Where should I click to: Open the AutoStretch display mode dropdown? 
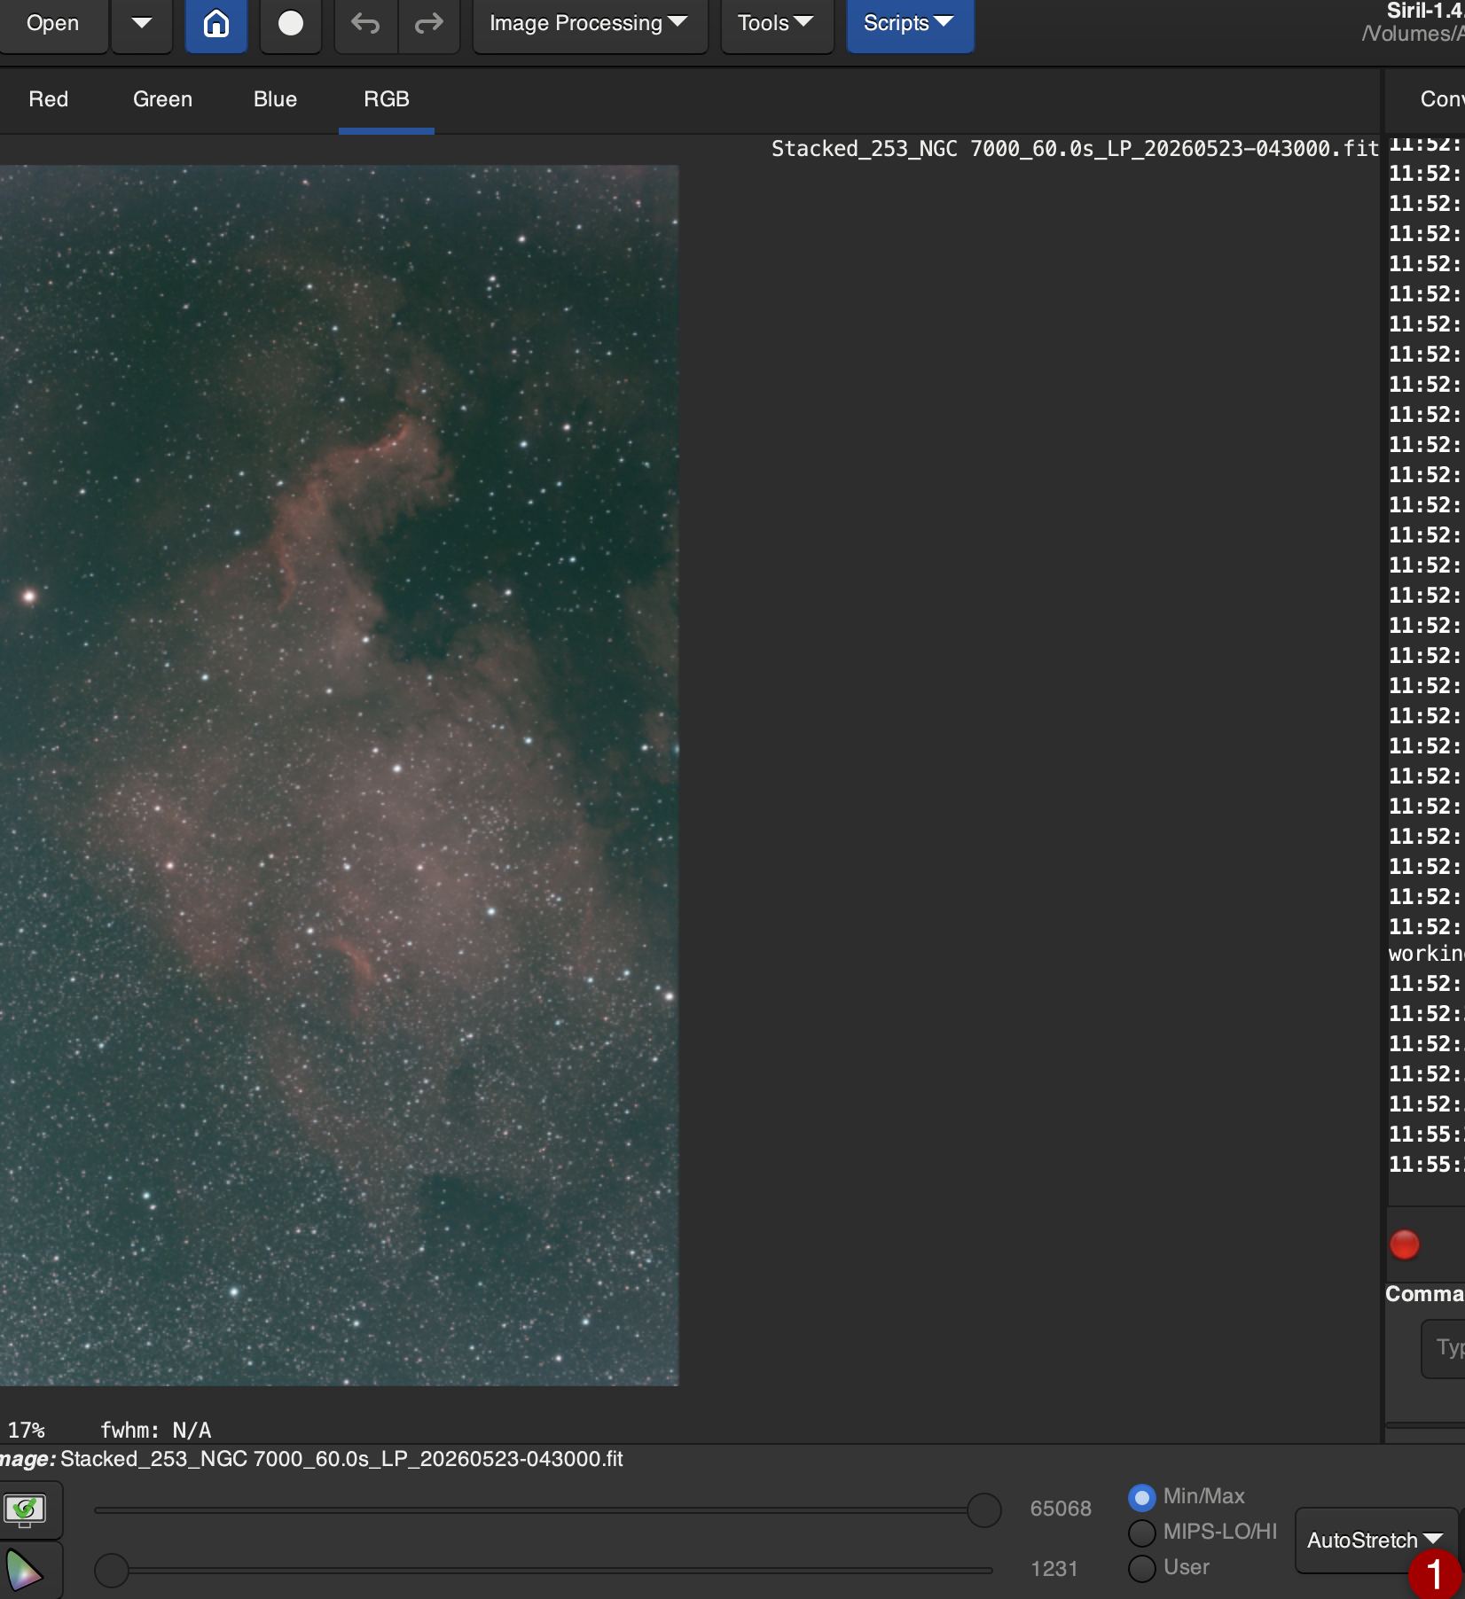1375,1540
